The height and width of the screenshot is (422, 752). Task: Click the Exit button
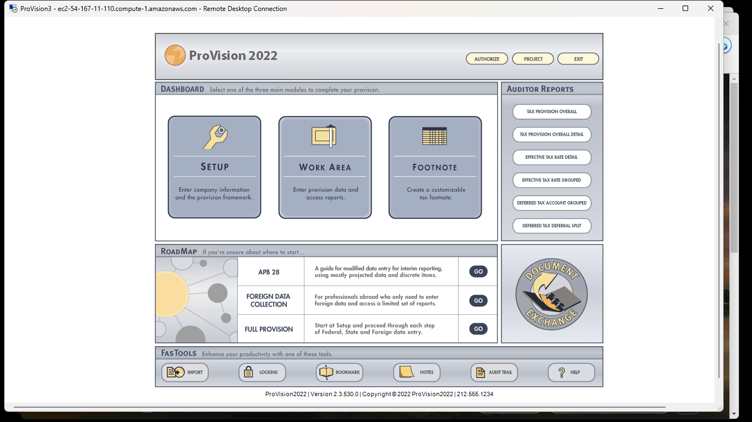(x=578, y=58)
